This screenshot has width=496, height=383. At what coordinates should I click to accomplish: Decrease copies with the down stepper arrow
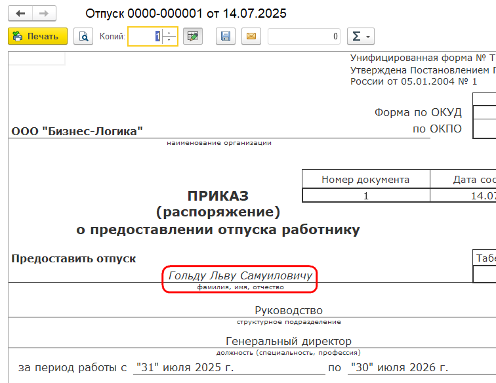point(169,41)
